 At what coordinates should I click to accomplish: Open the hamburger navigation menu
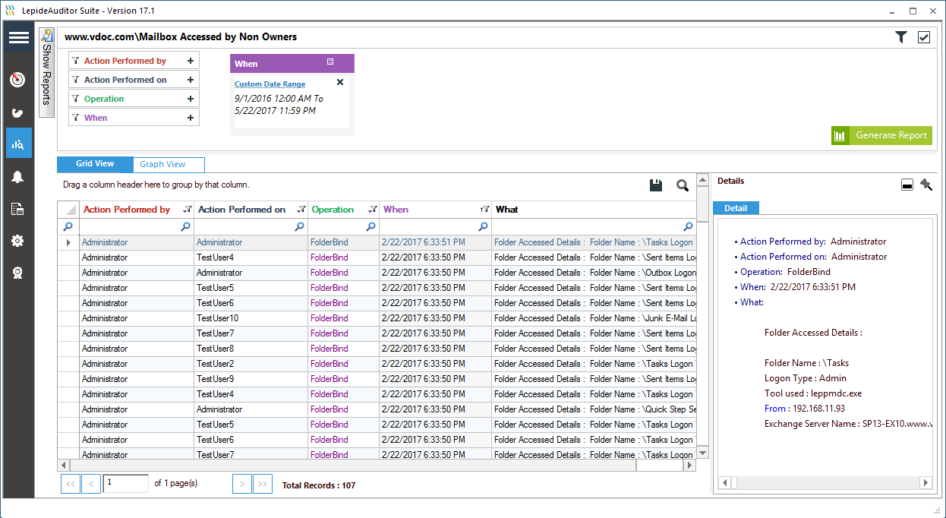(18, 37)
